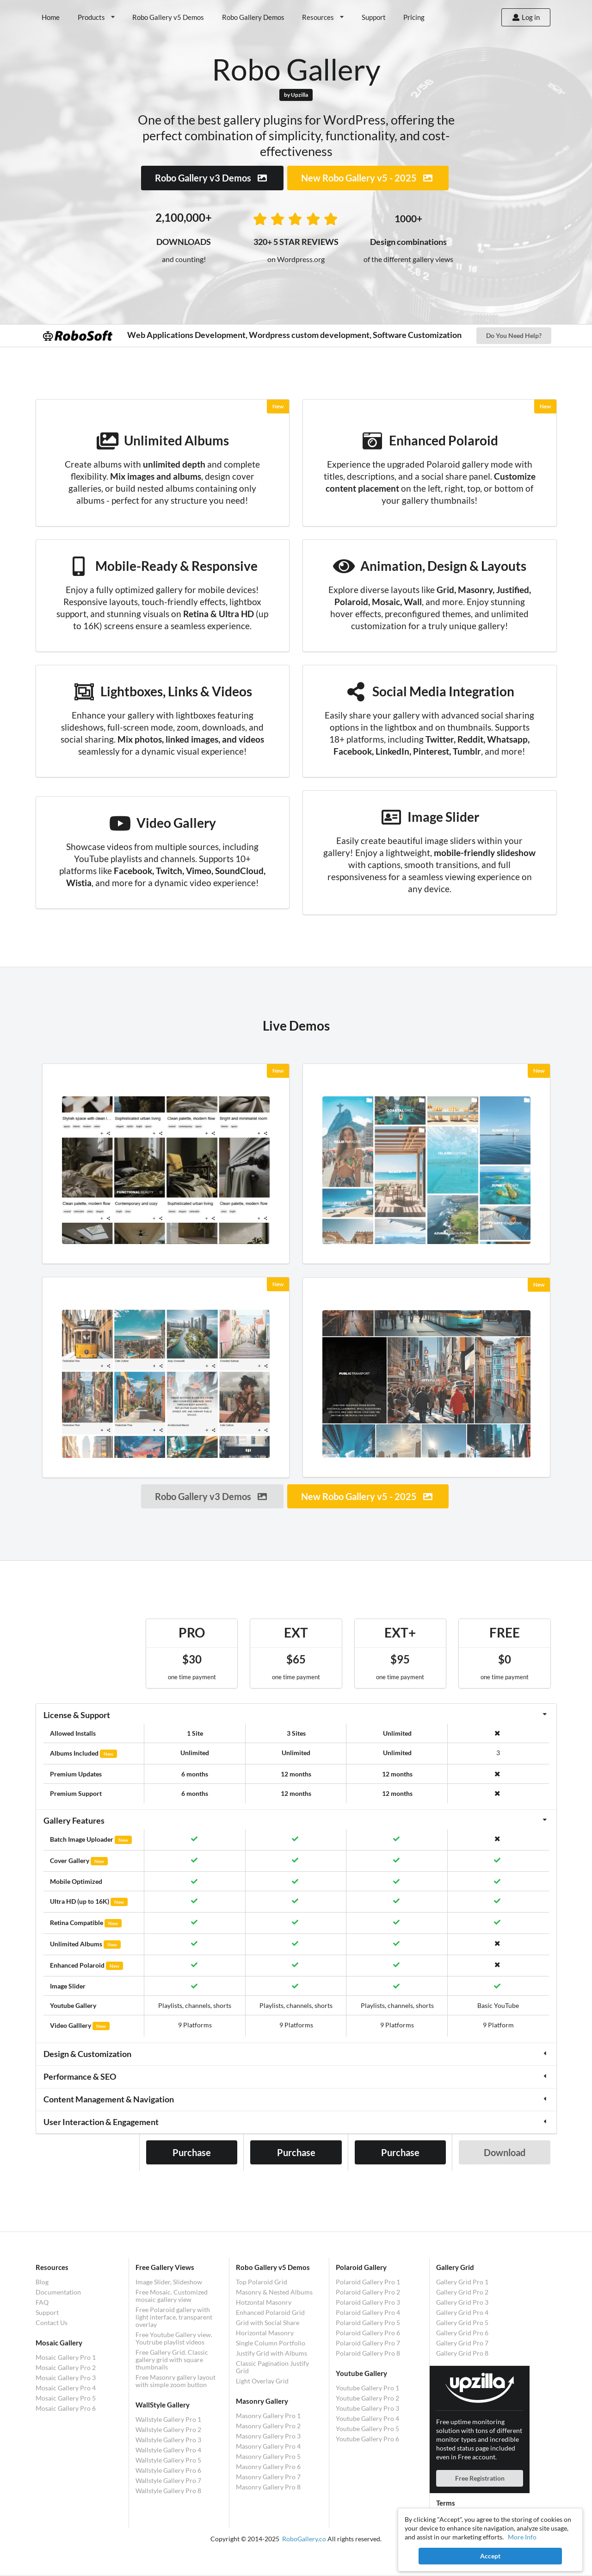Open the RoboGallery.co footer link
This screenshot has width=592, height=2576.
pyautogui.click(x=303, y=2538)
